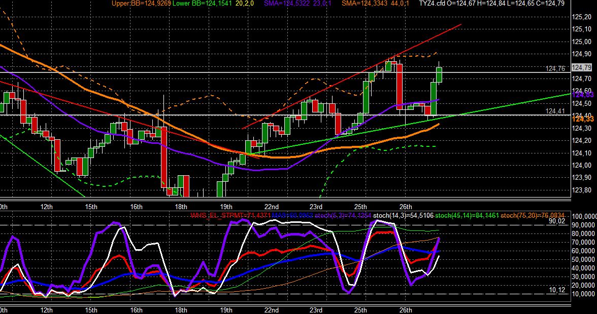Click the 90,02 overbought level label
Viewport: 597px width, 314px height.
[557, 221]
